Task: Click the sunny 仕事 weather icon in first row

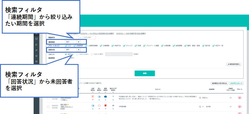Action: 93,96
